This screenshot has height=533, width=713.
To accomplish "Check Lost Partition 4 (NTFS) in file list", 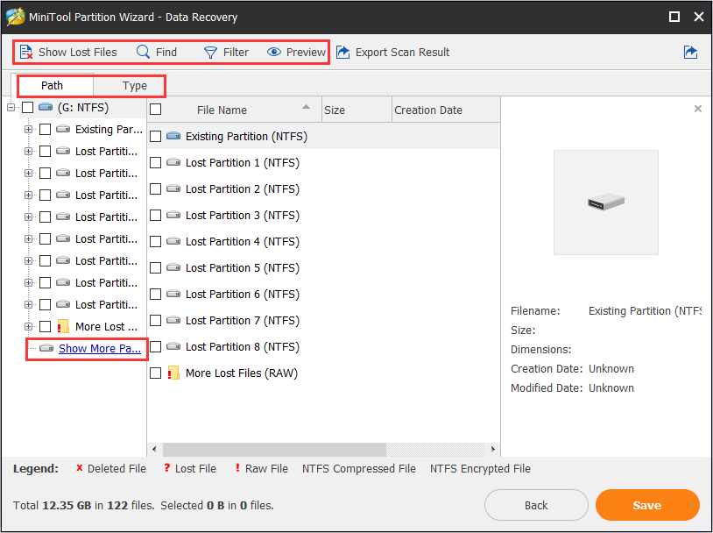I will click(x=156, y=241).
